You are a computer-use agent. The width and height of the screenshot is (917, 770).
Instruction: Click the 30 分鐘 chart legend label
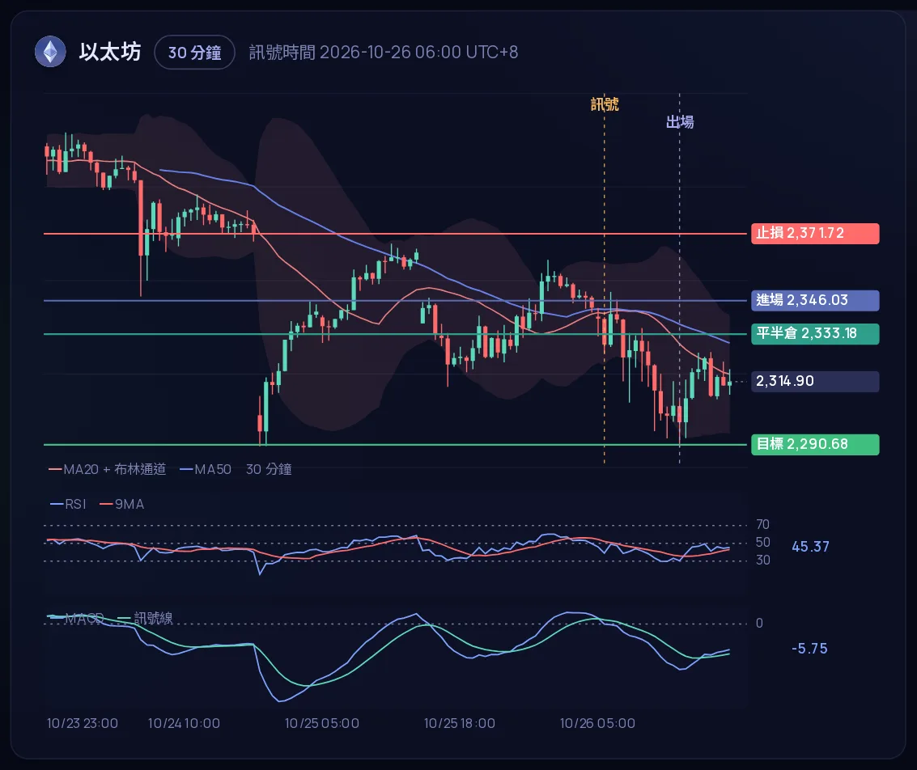click(269, 469)
